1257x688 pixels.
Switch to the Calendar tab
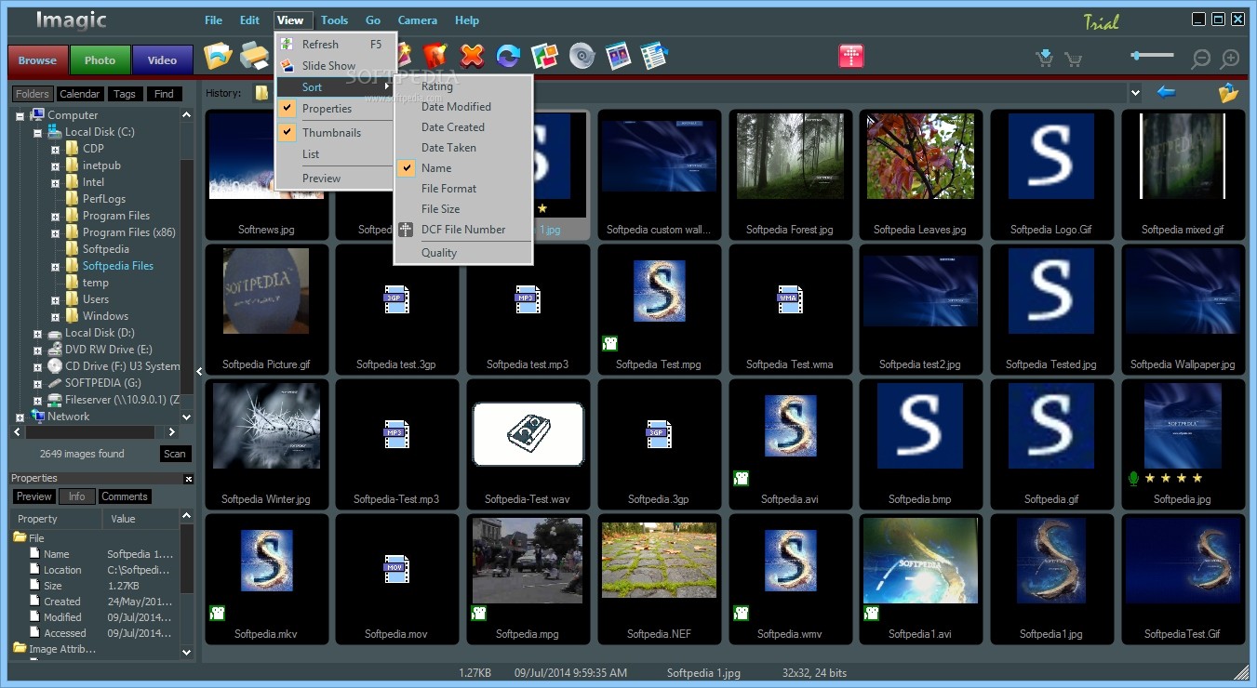click(79, 94)
